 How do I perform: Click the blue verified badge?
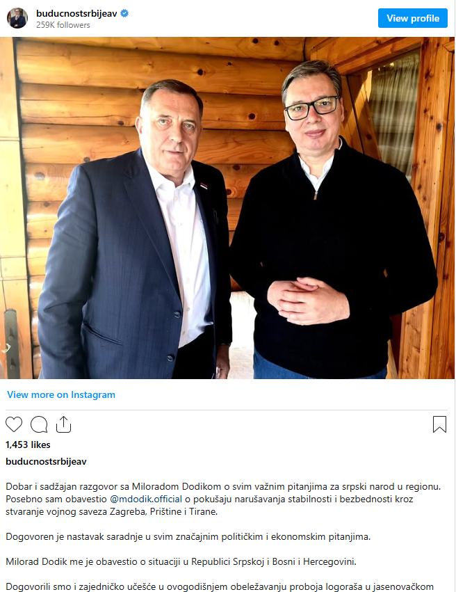pos(124,13)
